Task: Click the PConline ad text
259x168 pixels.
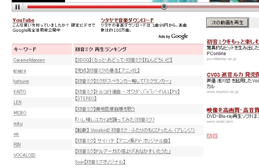Action: (216, 54)
